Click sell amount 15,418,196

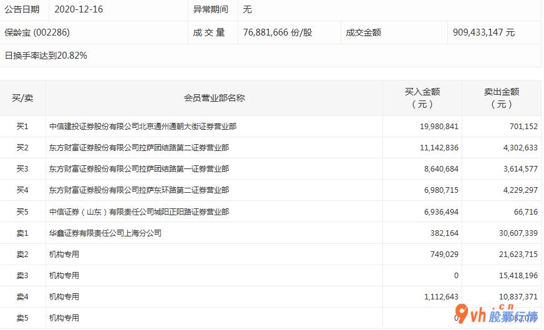[518, 276]
